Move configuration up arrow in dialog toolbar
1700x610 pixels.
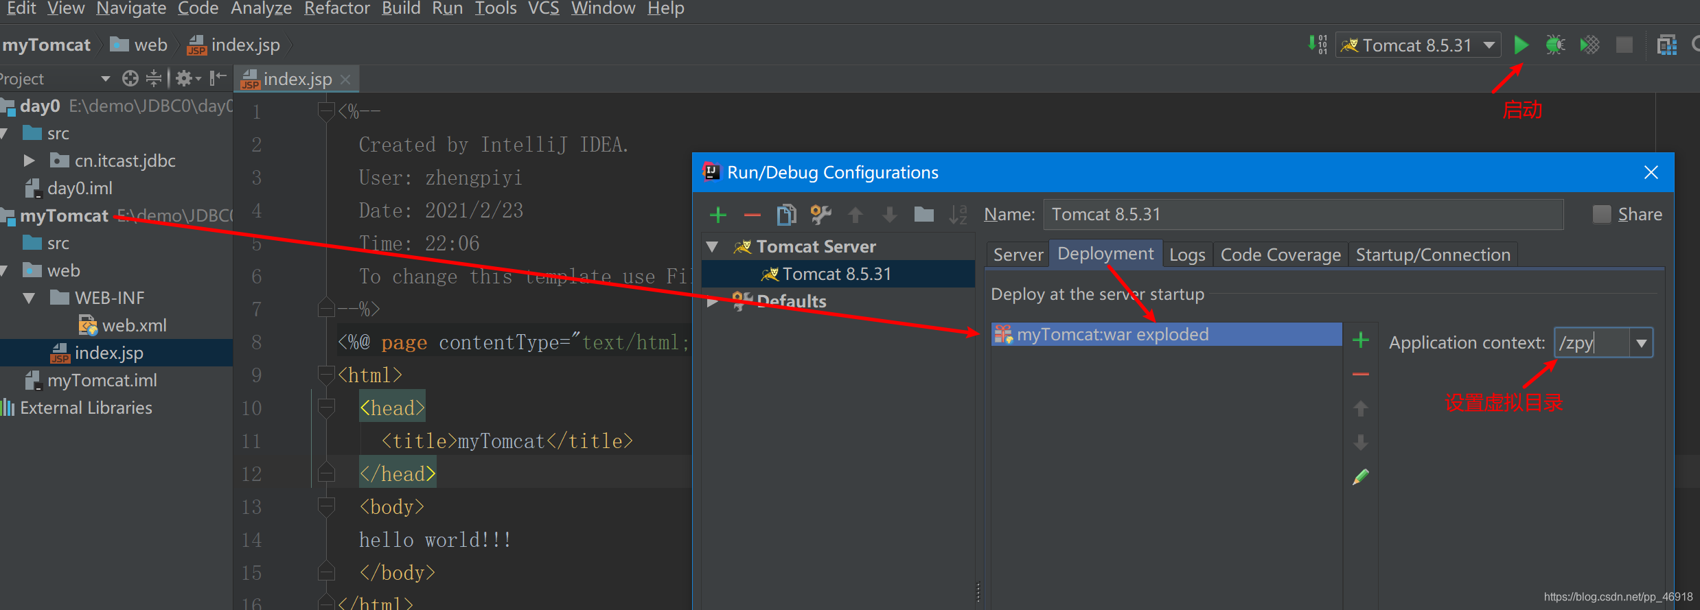click(x=855, y=215)
